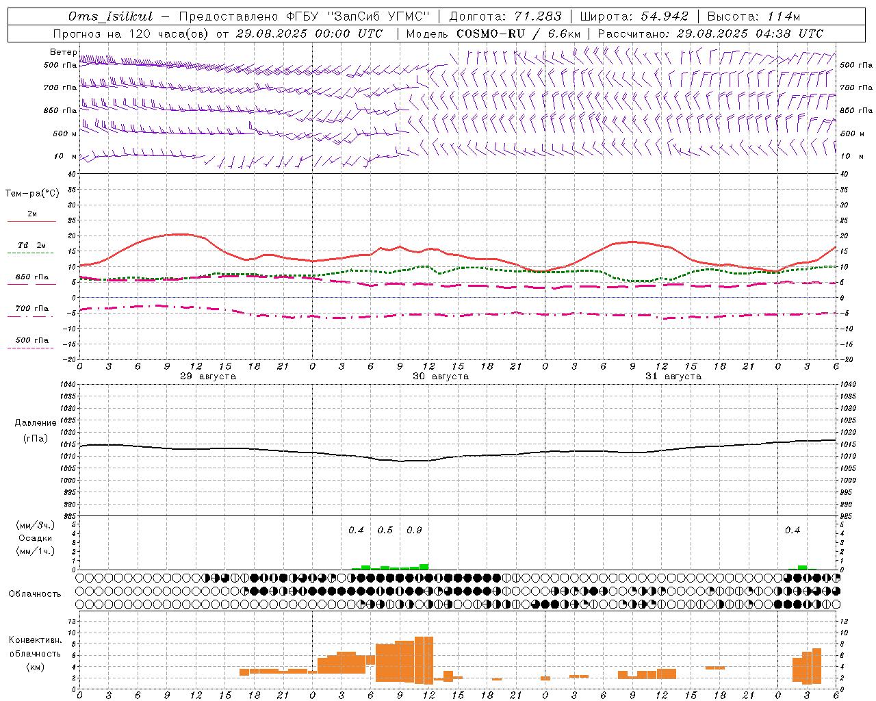The image size is (876, 701).
Task: Click the "Конвективн." convective cloud label
Action: coord(36,640)
